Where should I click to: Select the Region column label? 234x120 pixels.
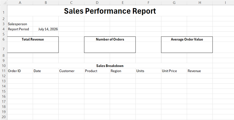(x=123, y=71)
